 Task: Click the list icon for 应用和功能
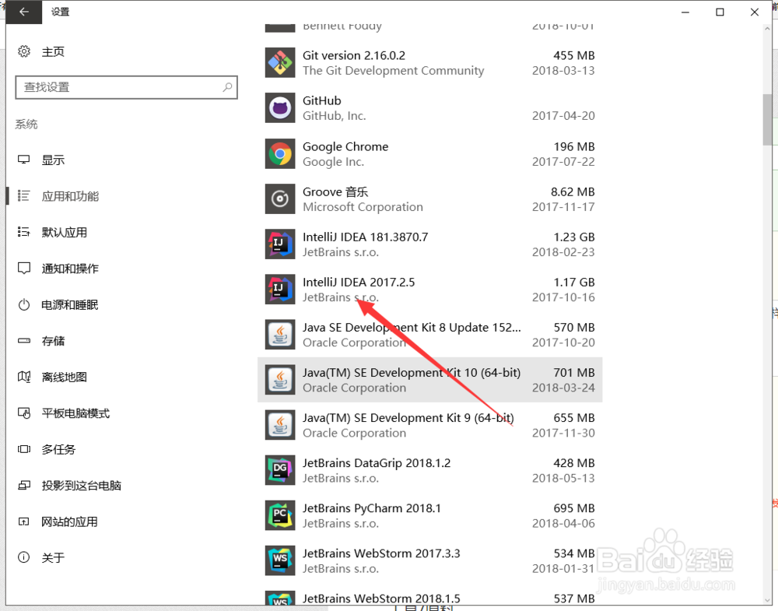24,196
